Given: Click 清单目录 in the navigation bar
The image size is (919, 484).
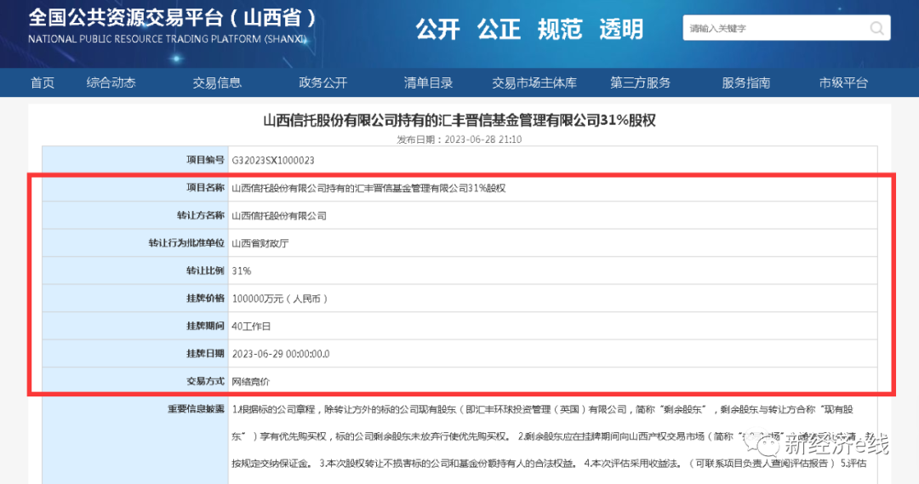Looking at the screenshot, I should click(428, 83).
